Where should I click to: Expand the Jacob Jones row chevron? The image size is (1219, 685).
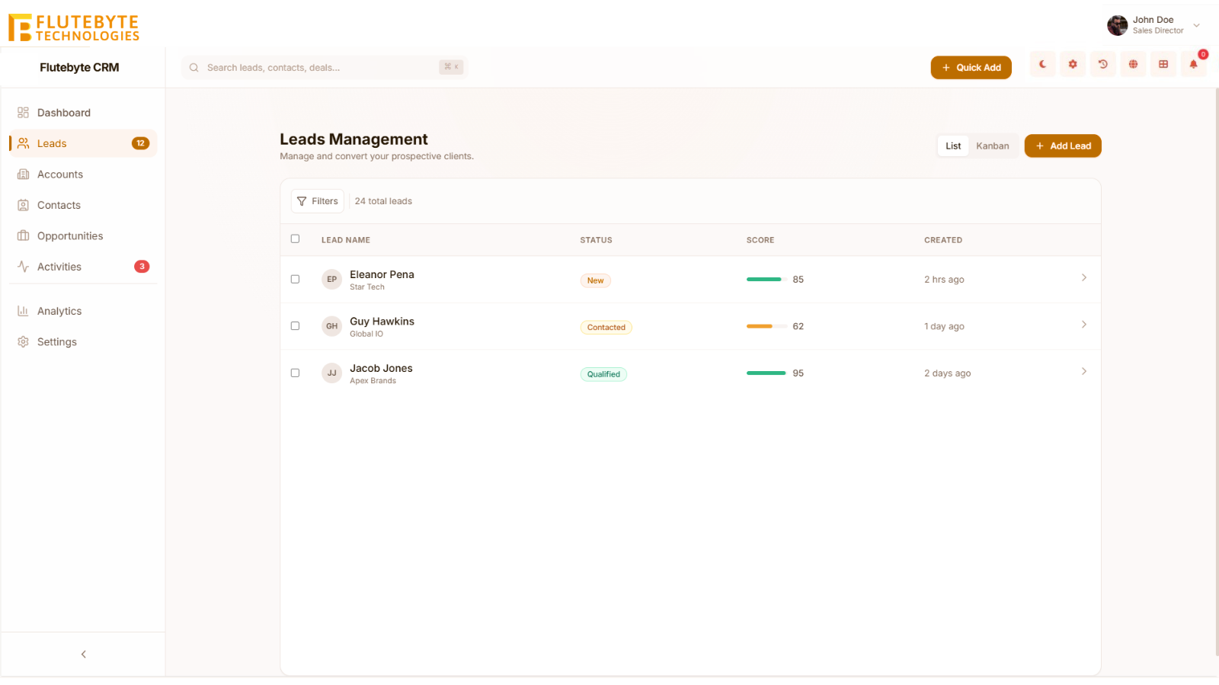1083,372
